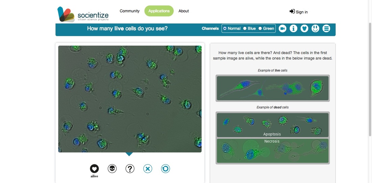Open the hamburger menu icon
The image size is (372, 183).
point(326,28)
